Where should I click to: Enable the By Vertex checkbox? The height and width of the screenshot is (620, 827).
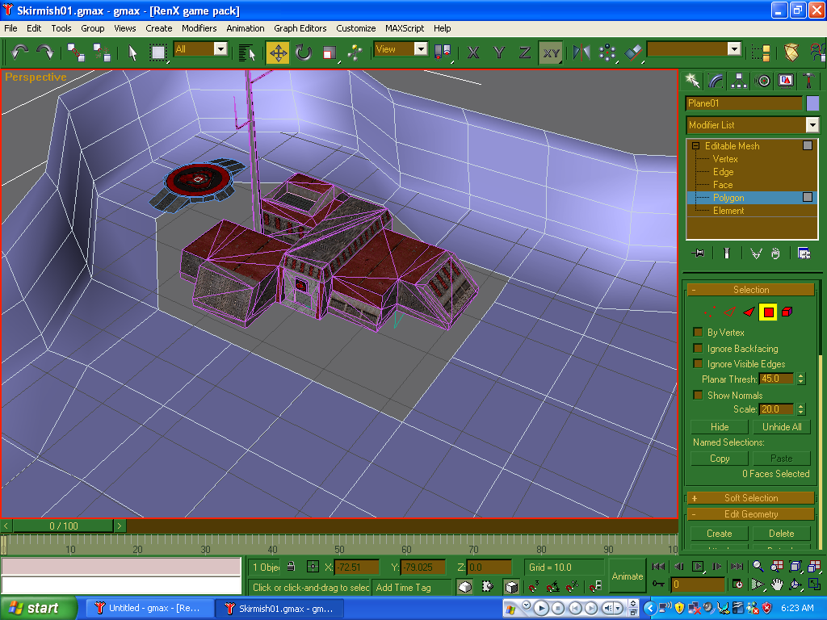click(x=699, y=333)
